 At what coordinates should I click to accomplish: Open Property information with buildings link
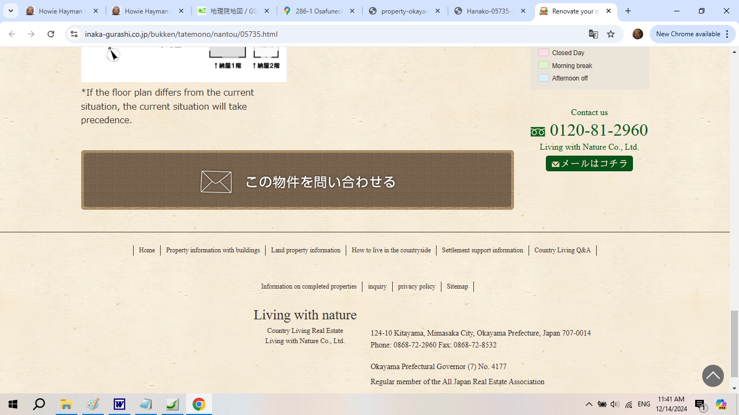coord(213,250)
